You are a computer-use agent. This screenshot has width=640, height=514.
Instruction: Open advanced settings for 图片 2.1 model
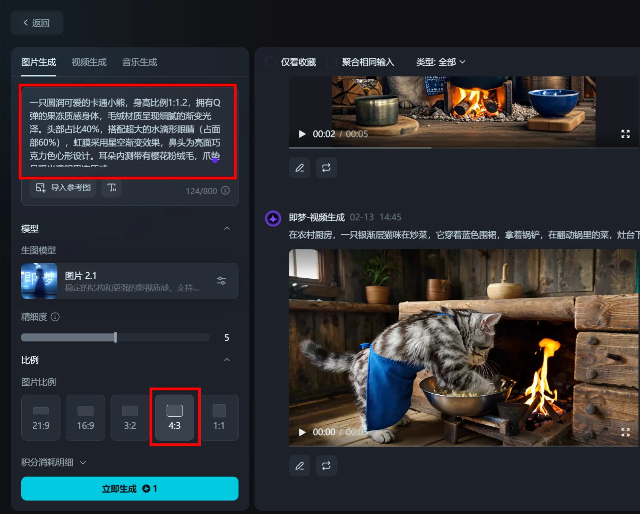221,281
